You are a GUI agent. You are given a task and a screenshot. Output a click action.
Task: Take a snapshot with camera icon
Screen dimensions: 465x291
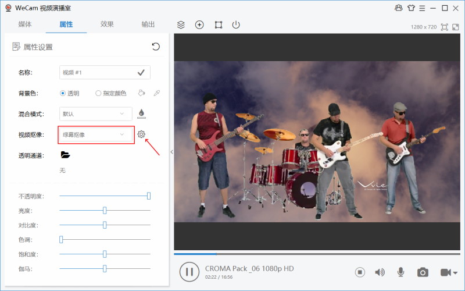point(423,272)
